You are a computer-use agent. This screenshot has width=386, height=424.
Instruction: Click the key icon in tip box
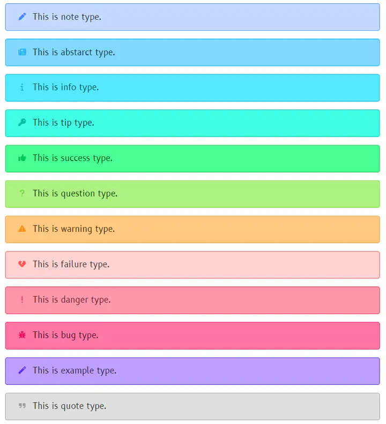pyautogui.click(x=22, y=123)
